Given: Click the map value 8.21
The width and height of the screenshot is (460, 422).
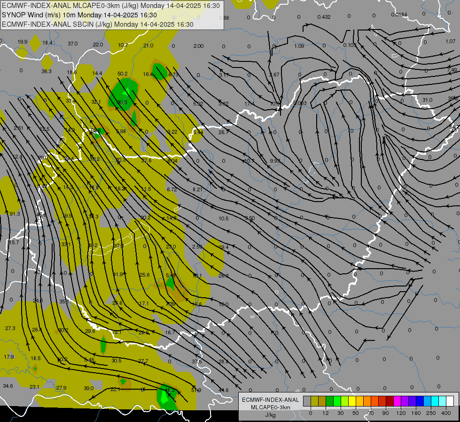Looking at the screenshot, I should coord(197,189).
